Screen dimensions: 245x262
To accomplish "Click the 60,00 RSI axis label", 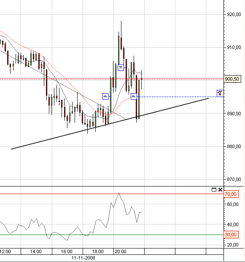I will (233, 204).
